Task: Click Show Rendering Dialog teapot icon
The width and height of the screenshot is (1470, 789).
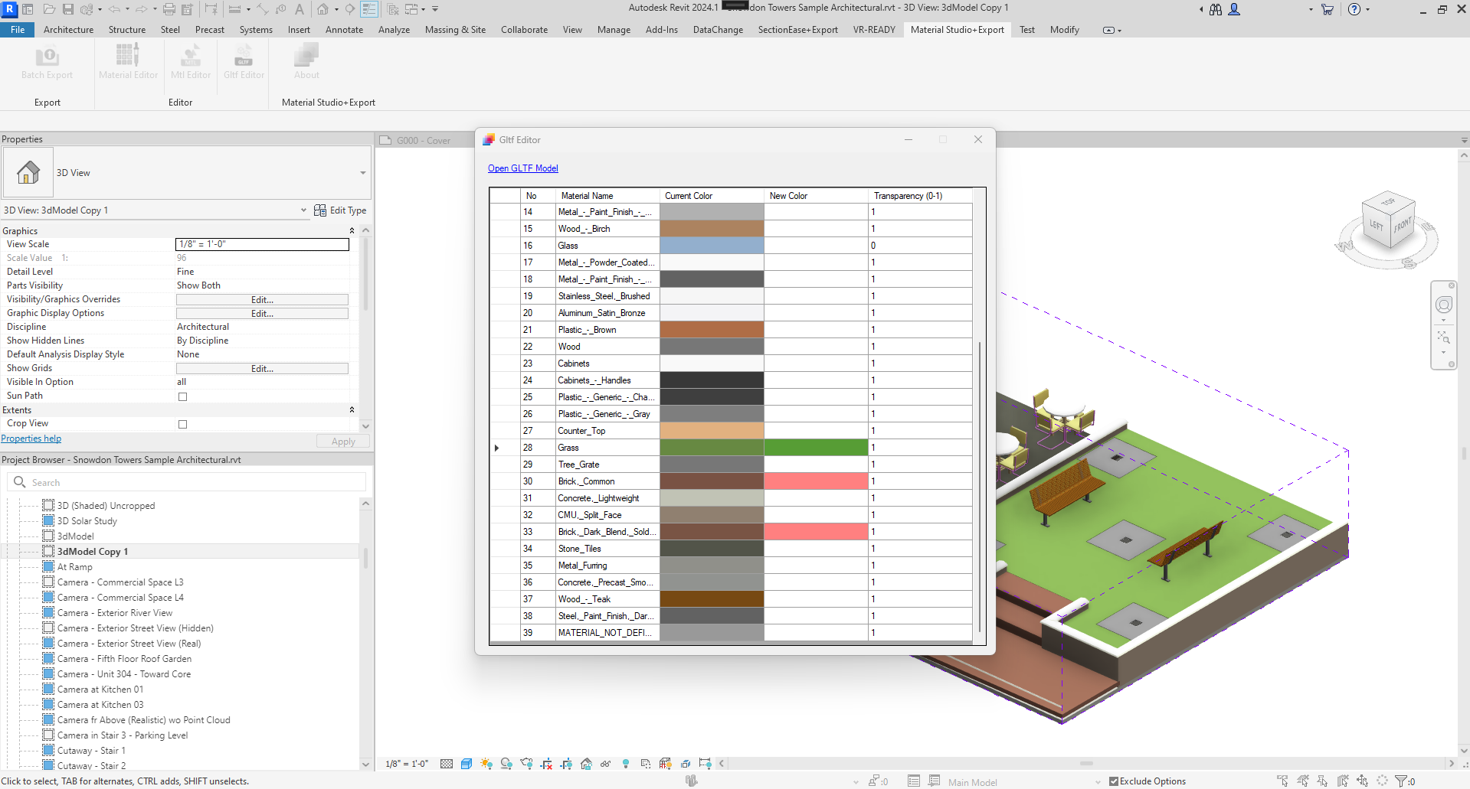Action: tap(526, 764)
